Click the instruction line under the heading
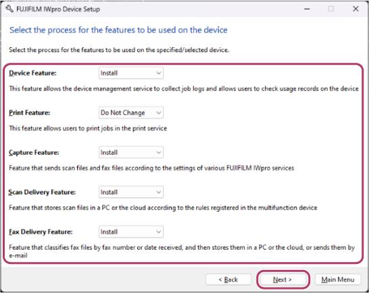This screenshot has height=293, width=369. coord(119,50)
